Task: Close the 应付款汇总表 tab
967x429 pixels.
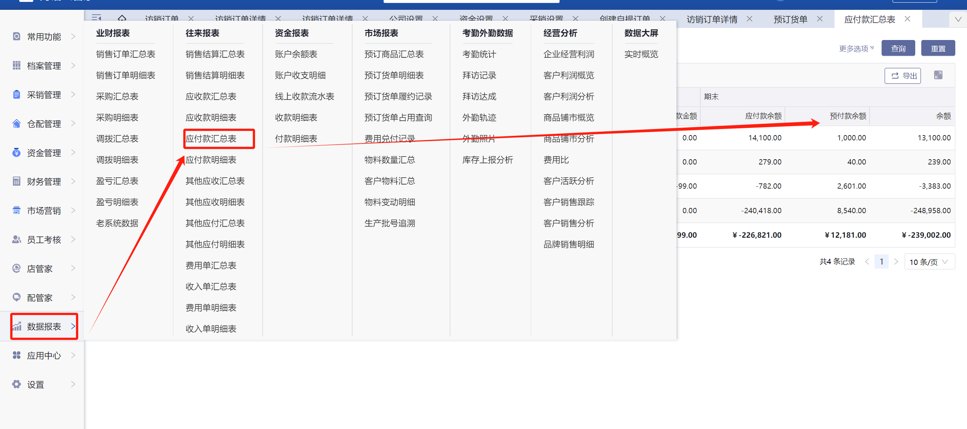Action: pyautogui.click(x=907, y=19)
